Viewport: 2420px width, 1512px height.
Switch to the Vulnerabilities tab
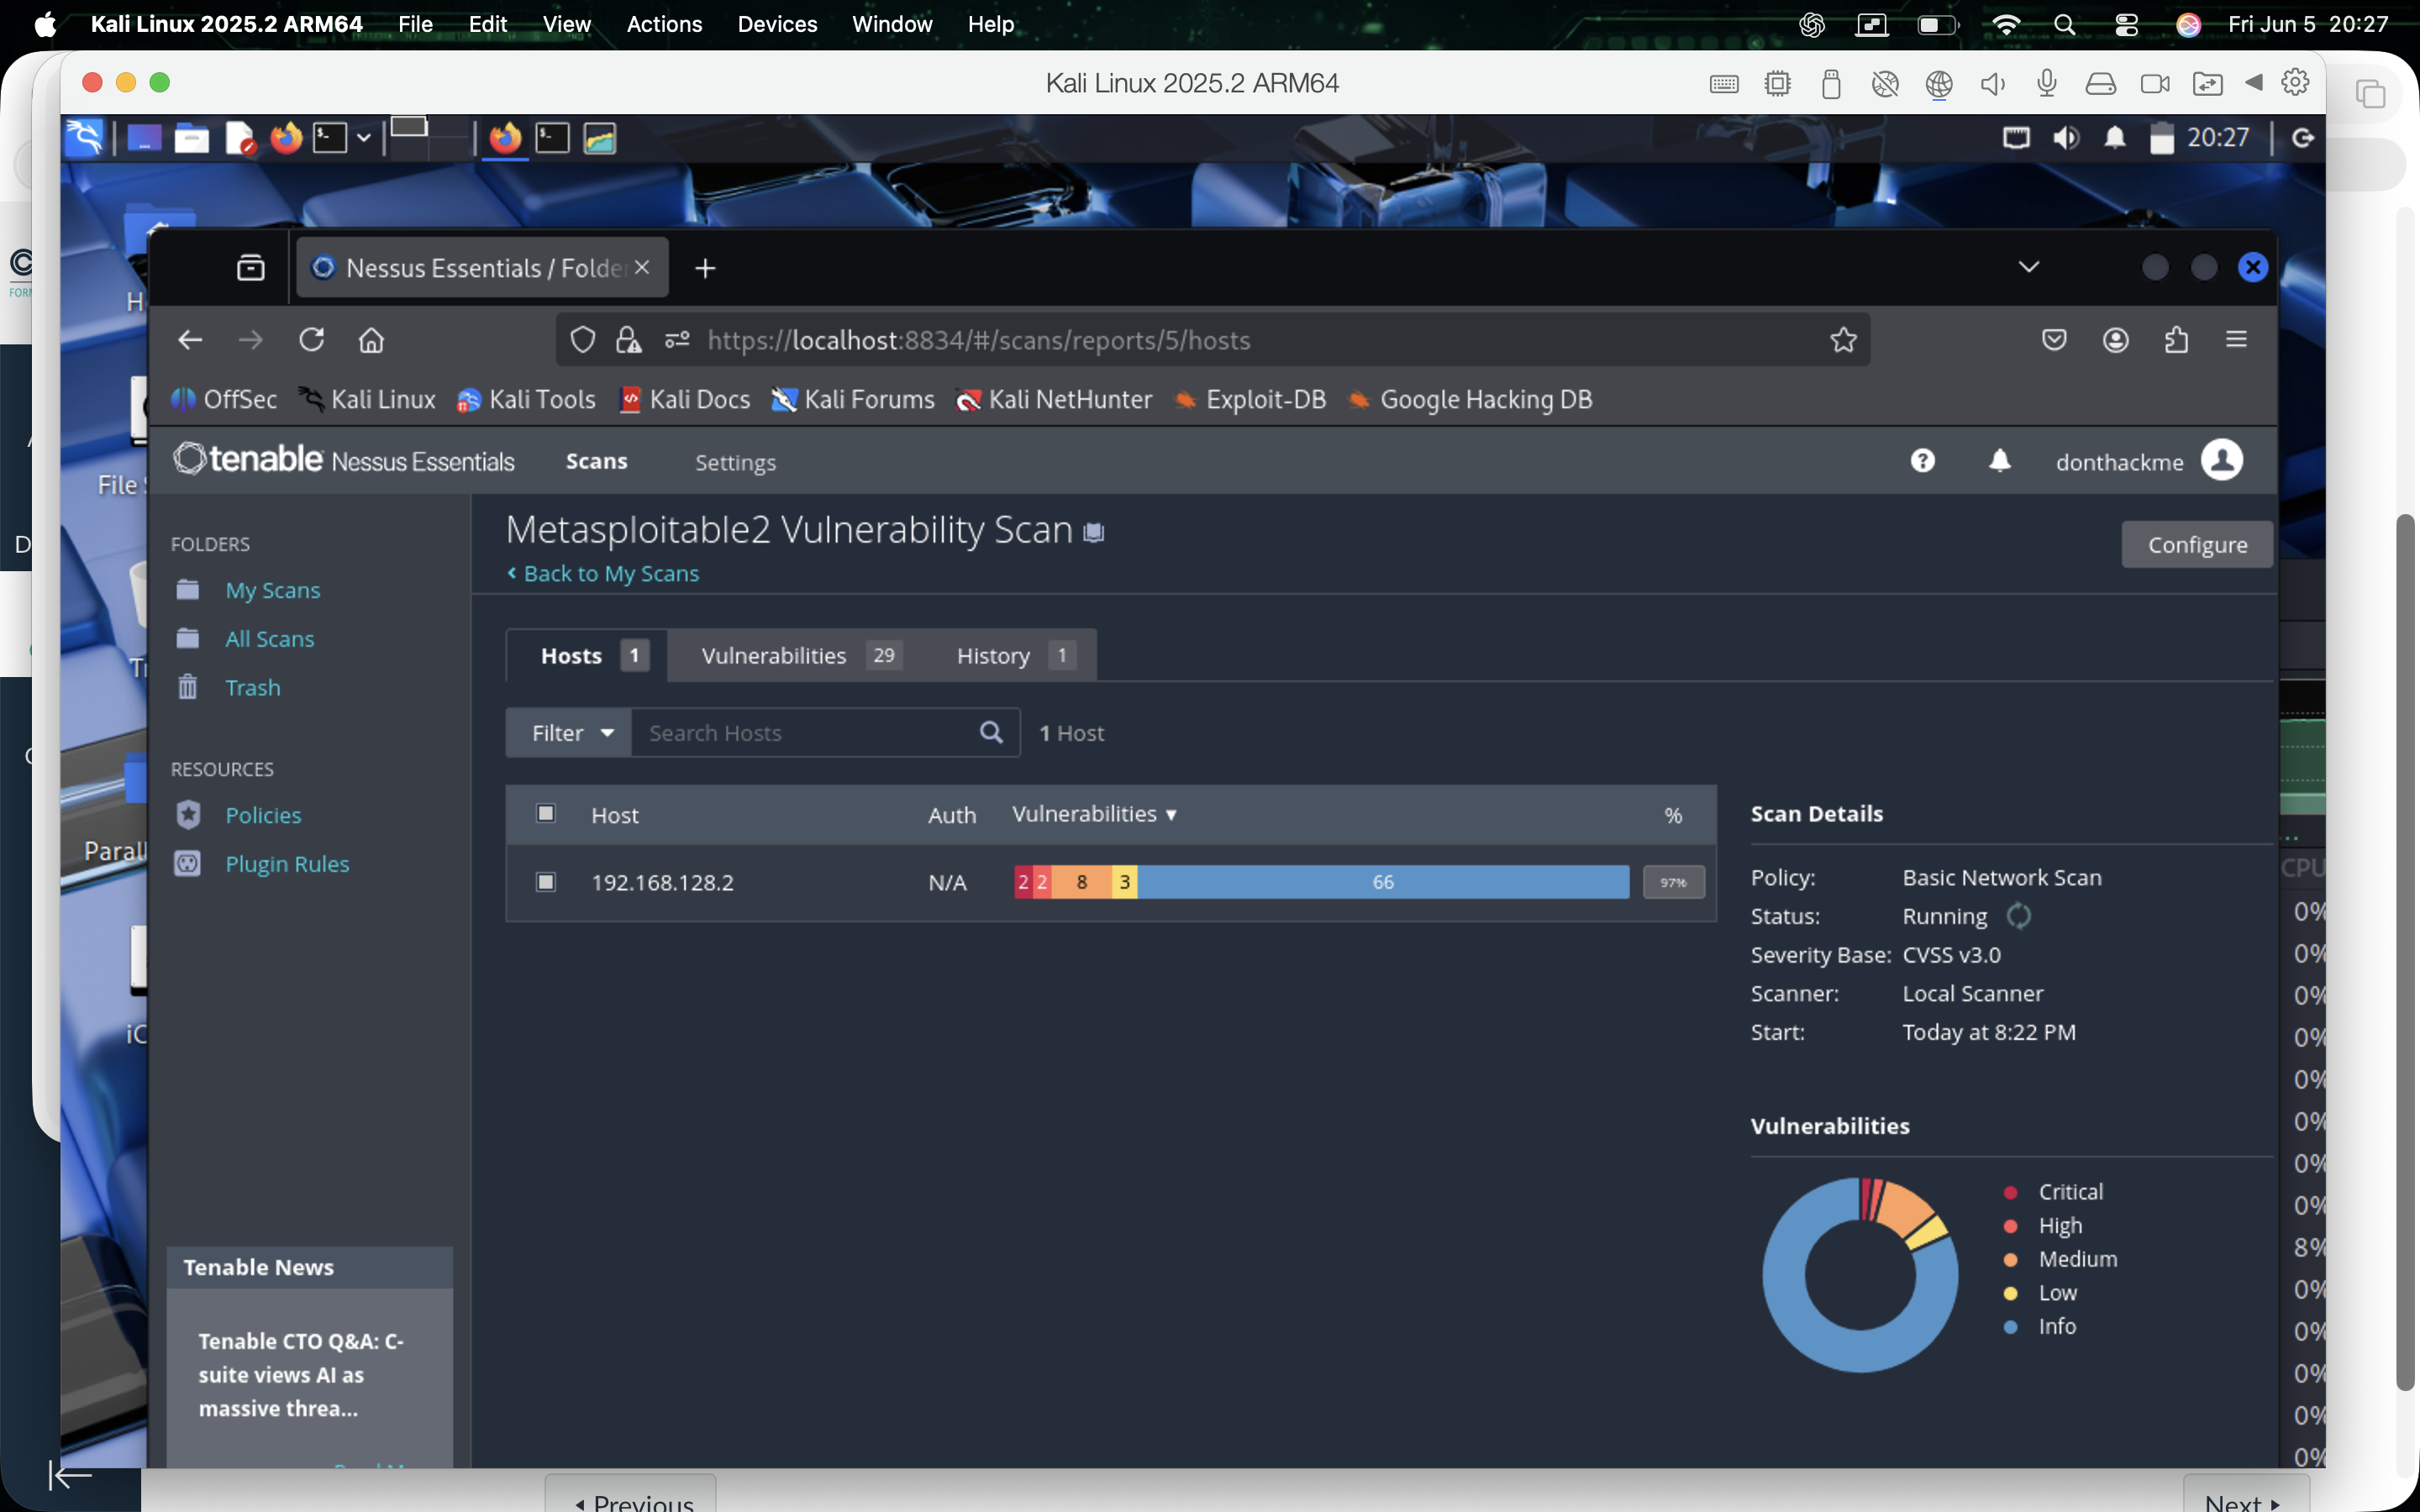point(800,655)
